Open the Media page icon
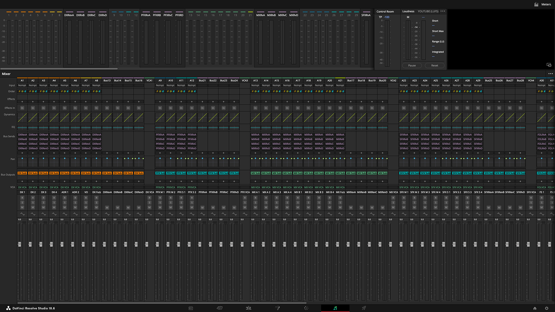 point(191,308)
